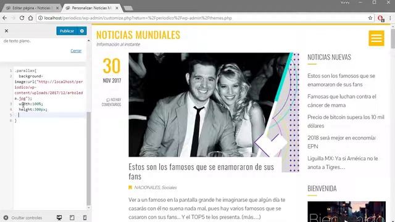Viewport: 395px width, 222px height.
Task: Open sidebar link Estos son los famosos que se enamoraron
Action: 341,80
